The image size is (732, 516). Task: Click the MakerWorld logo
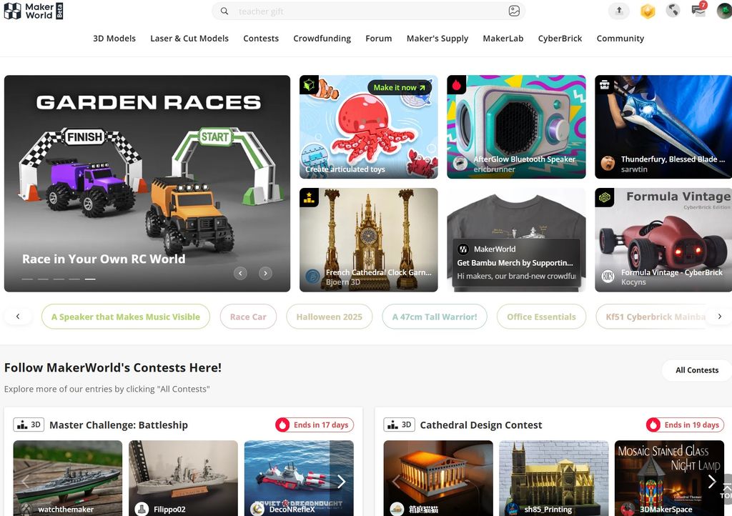click(32, 11)
